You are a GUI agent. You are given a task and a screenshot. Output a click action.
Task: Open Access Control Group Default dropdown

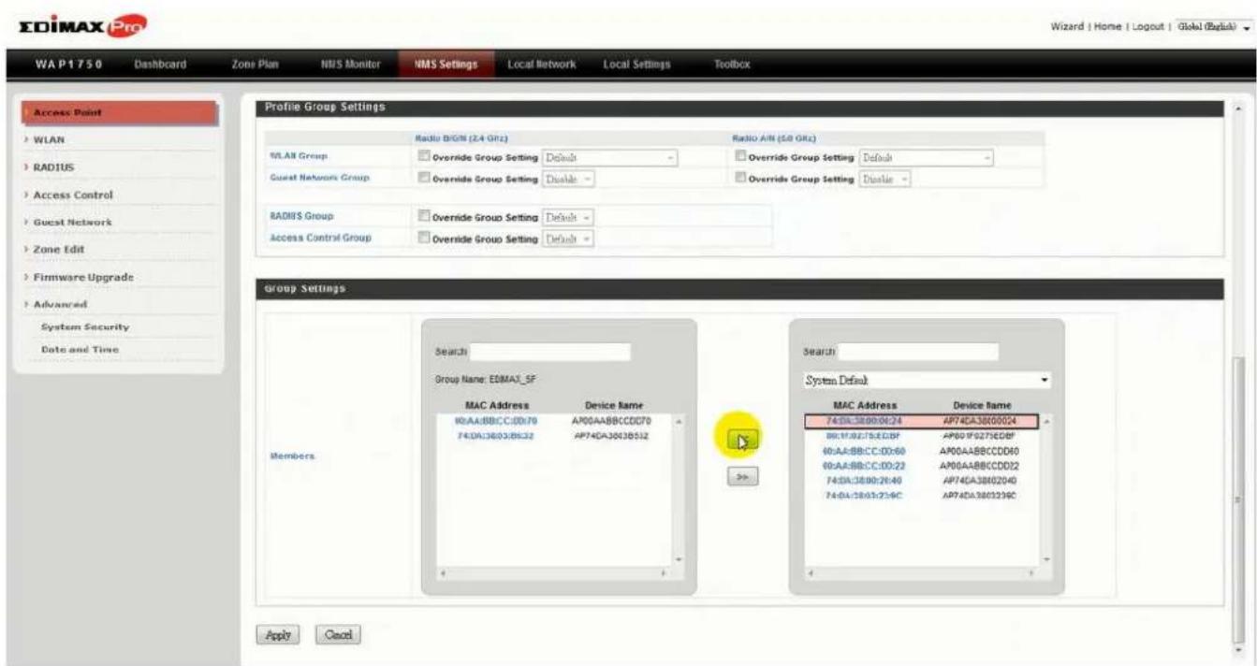pos(569,237)
